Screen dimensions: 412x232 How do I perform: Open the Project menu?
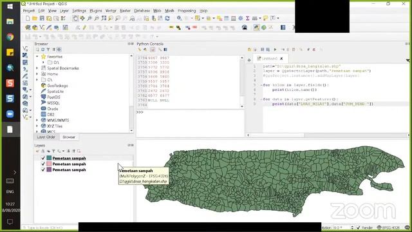[x=28, y=10]
